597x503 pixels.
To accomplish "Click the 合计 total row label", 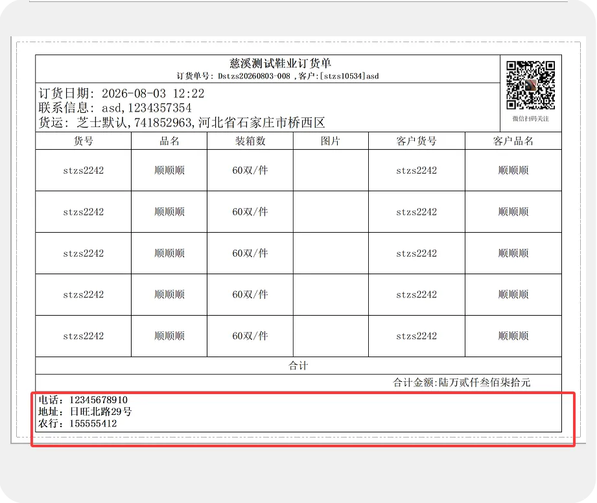I will (x=298, y=366).
